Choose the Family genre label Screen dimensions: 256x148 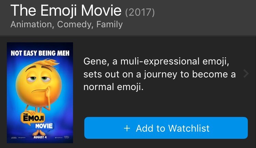tap(109, 25)
